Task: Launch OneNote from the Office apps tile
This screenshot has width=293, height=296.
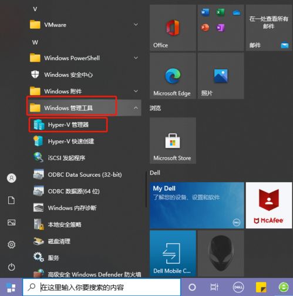Action: (x=220, y=28)
